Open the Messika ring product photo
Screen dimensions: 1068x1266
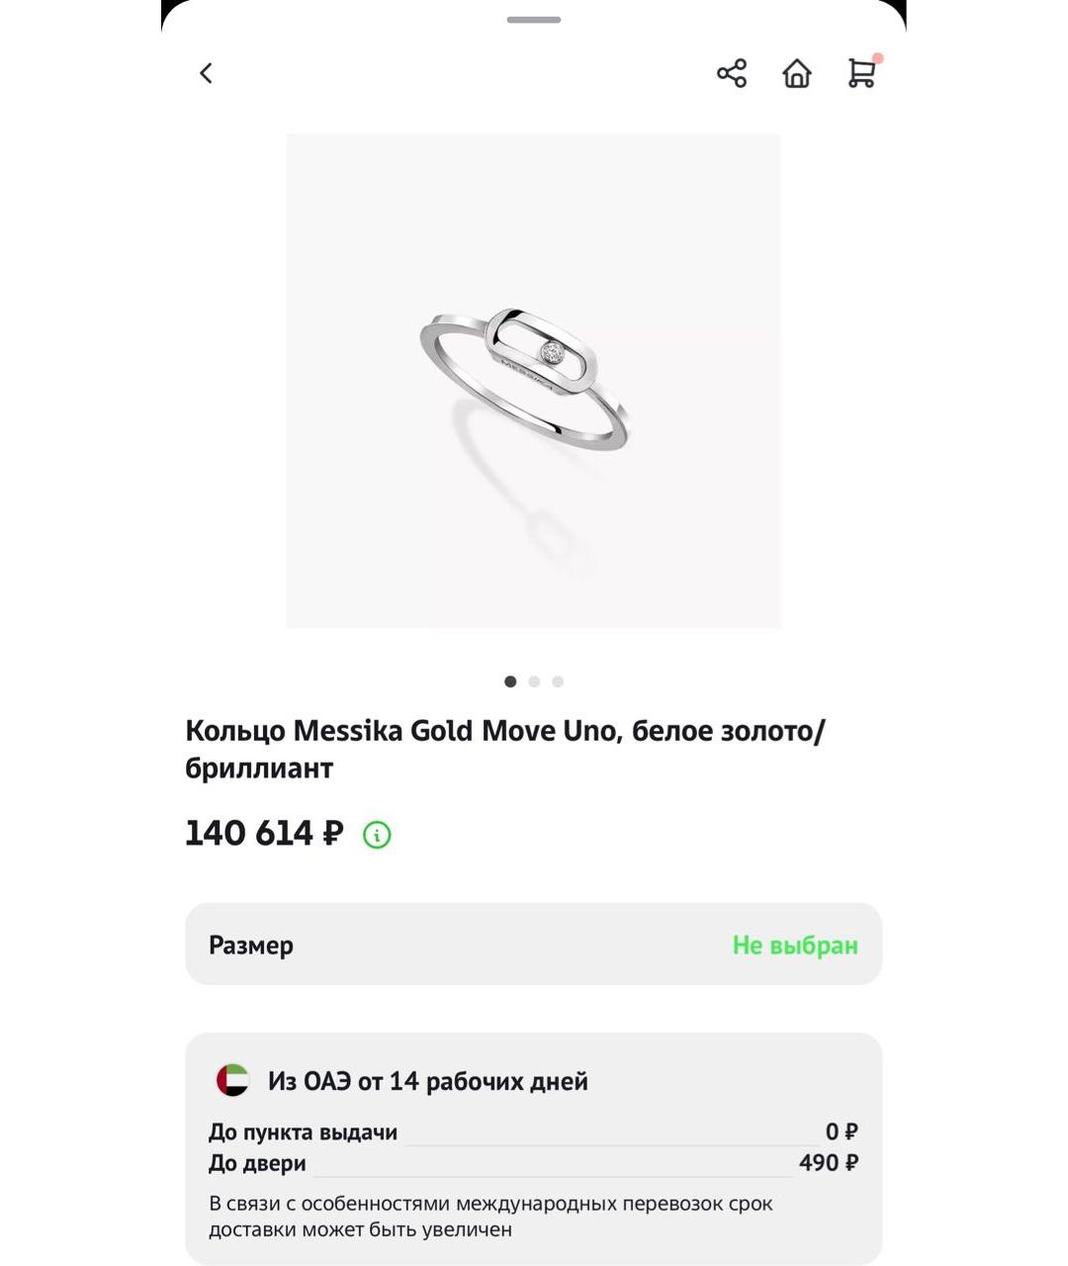[533, 381]
